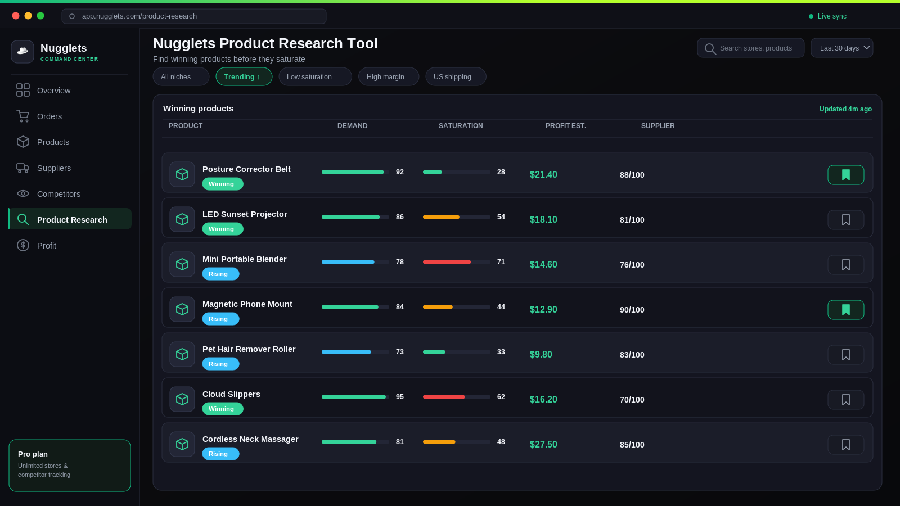The width and height of the screenshot is (900, 506).
Task: Click Posture Corrector Belt product cube icon
Action: pos(182,174)
